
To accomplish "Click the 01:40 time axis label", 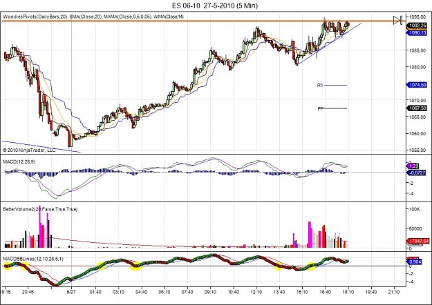I will [x=95, y=292].
